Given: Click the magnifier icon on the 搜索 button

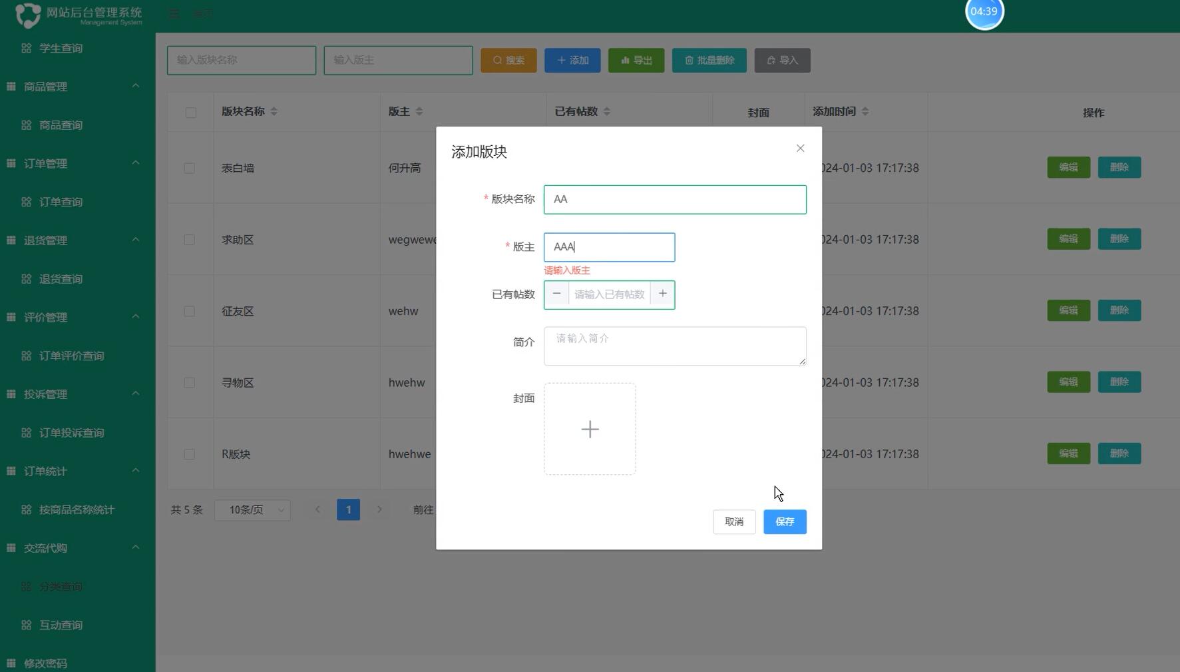Looking at the screenshot, I should pos(498,60).
